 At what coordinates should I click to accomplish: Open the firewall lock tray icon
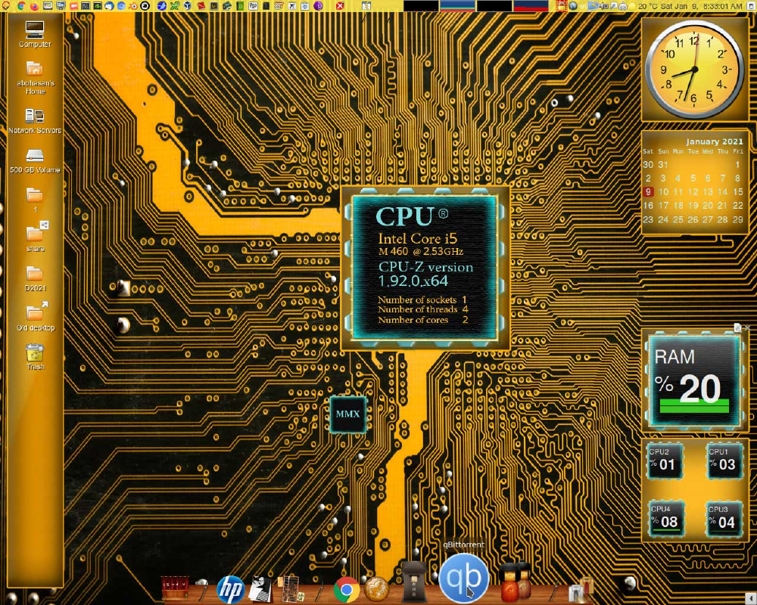click(x=560, y=6)
